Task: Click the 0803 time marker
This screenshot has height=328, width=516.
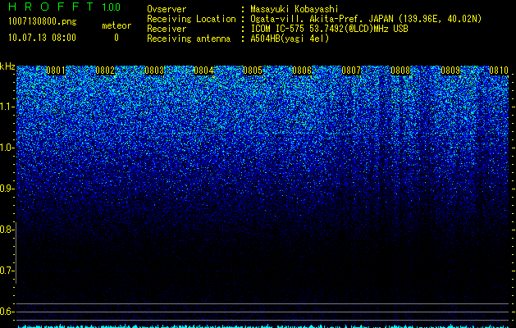Action: (154, 71)
